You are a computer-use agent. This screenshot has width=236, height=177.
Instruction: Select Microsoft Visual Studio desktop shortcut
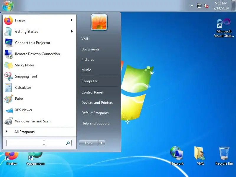224,28
